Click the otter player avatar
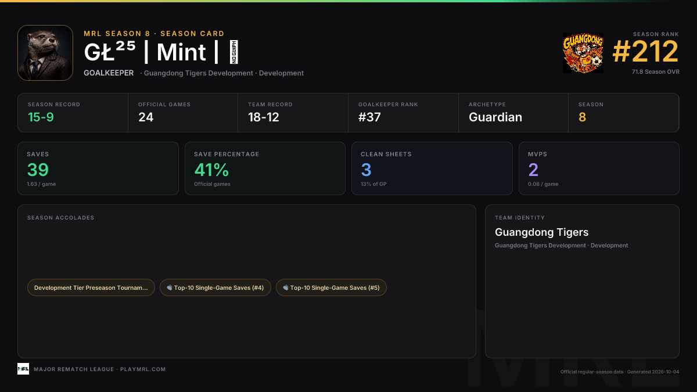 click(45, 53)
